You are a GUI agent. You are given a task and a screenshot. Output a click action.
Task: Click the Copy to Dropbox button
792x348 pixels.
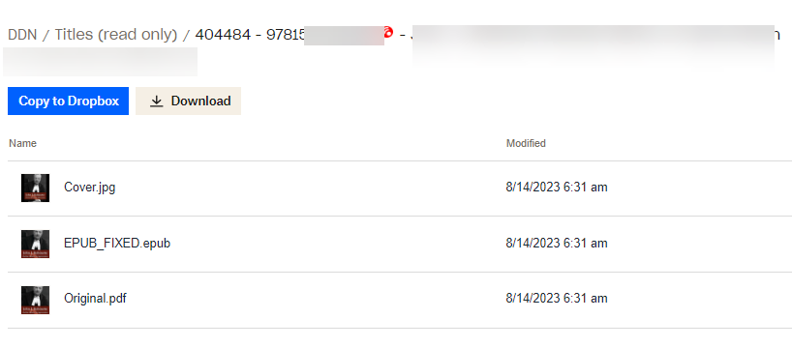click(x=68, y=101)
